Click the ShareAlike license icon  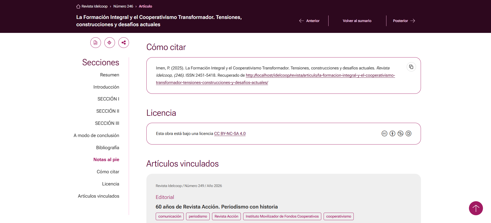pyautogui.click(x=408, y=134)
